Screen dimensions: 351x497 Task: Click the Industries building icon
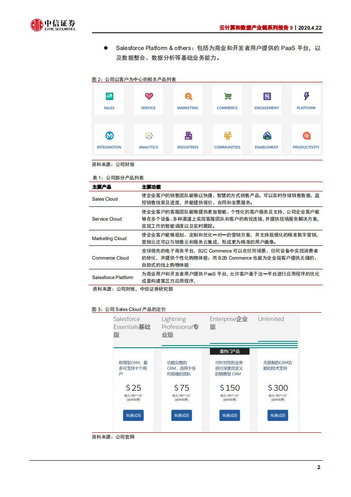[x=189, y=136]
